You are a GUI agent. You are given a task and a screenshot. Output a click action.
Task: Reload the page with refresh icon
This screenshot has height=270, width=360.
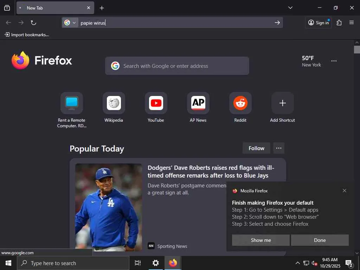(x=33, y=22)
